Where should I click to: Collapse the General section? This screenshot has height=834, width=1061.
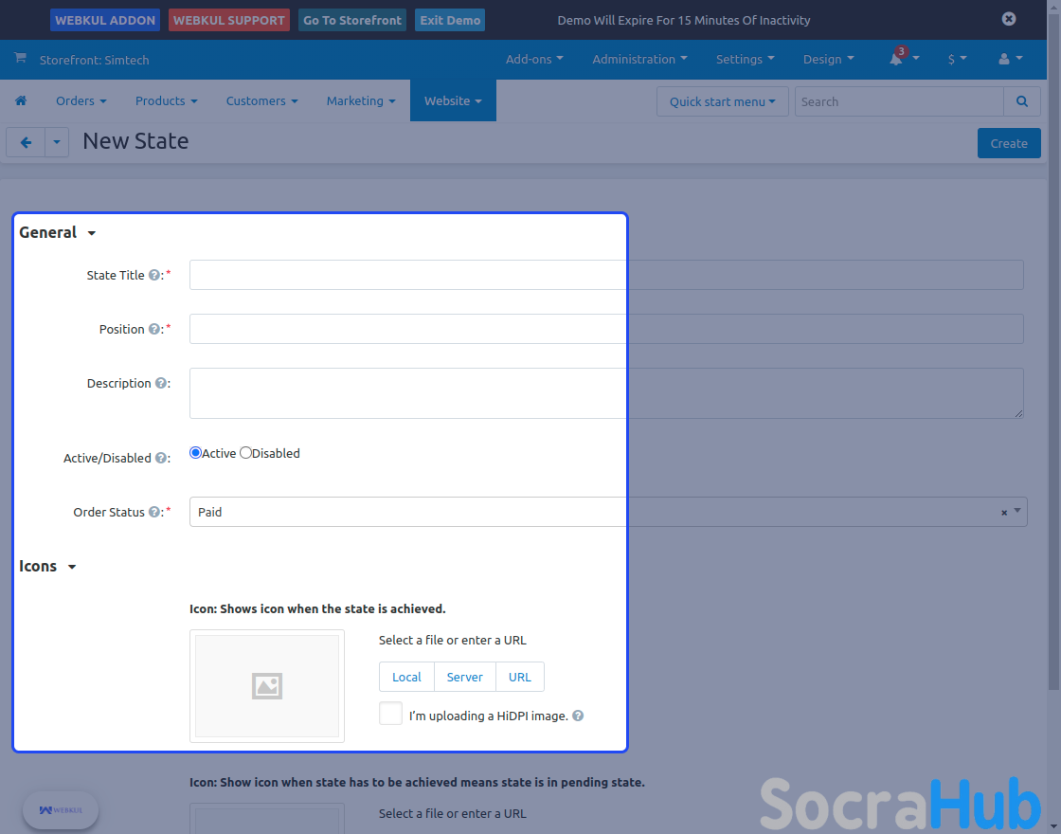[x=58, y=232]
